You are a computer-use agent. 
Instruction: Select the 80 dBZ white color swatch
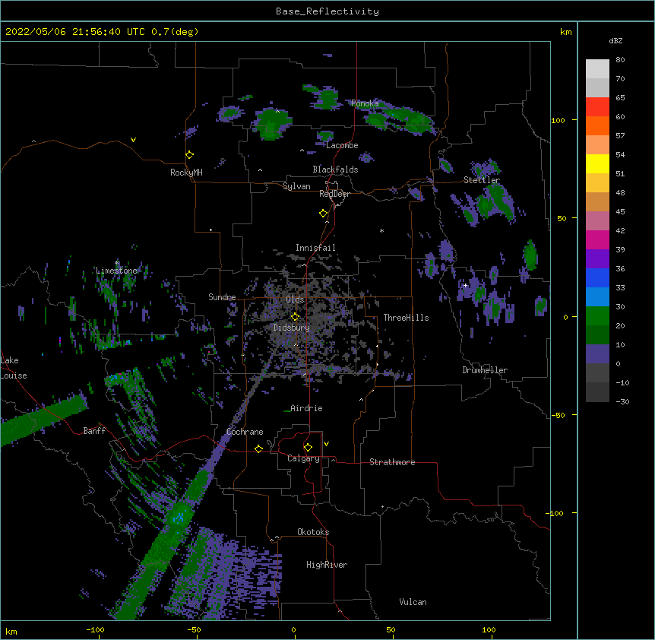click(597, 69)
